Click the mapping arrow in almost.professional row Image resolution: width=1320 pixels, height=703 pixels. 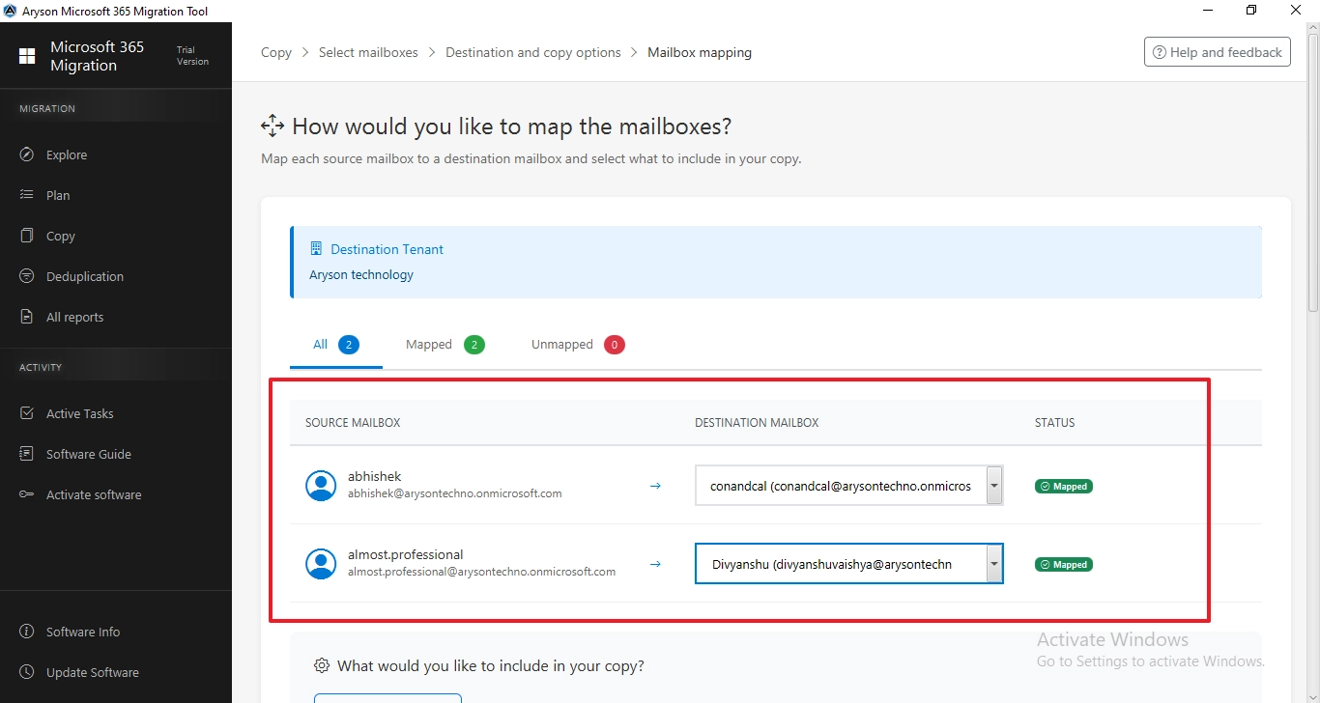(x=655, y=564)
